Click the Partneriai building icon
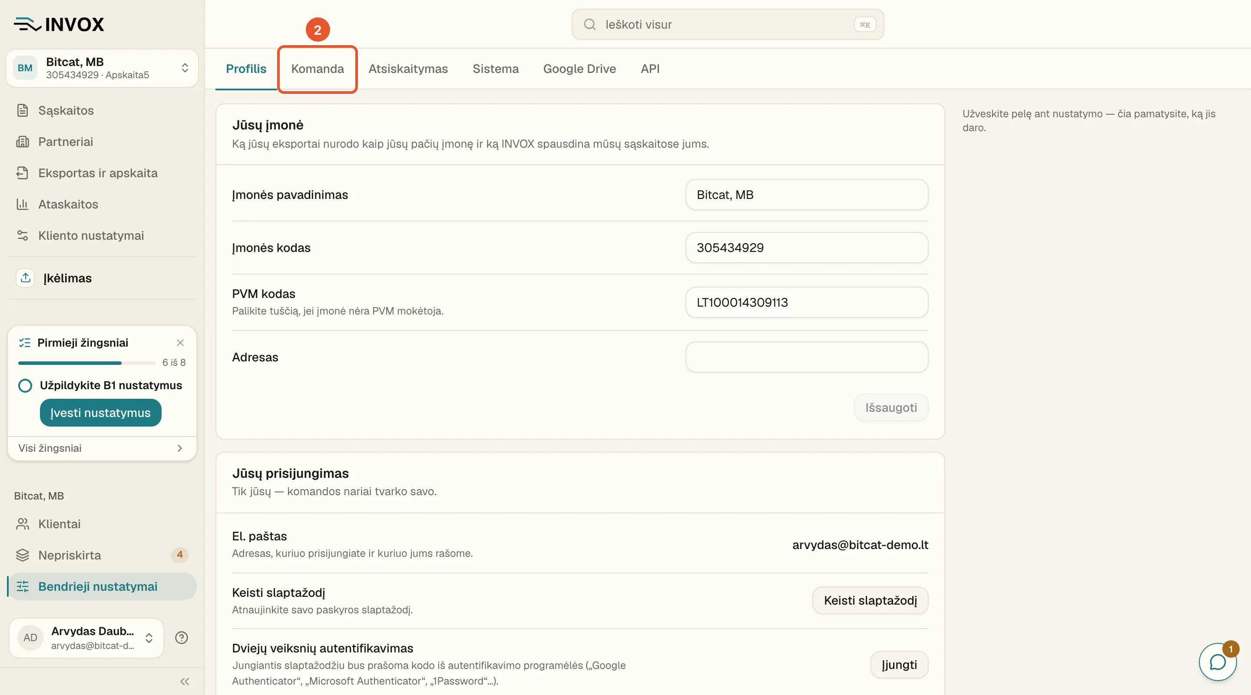 pos(22,142)
